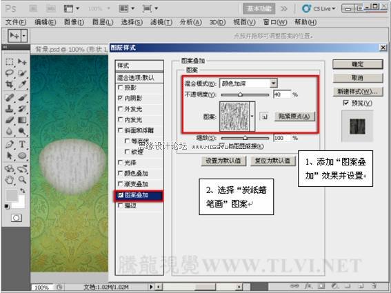Select the Zoom tool in toolbox
Screen dimensions: 391x293
(22, 179)
